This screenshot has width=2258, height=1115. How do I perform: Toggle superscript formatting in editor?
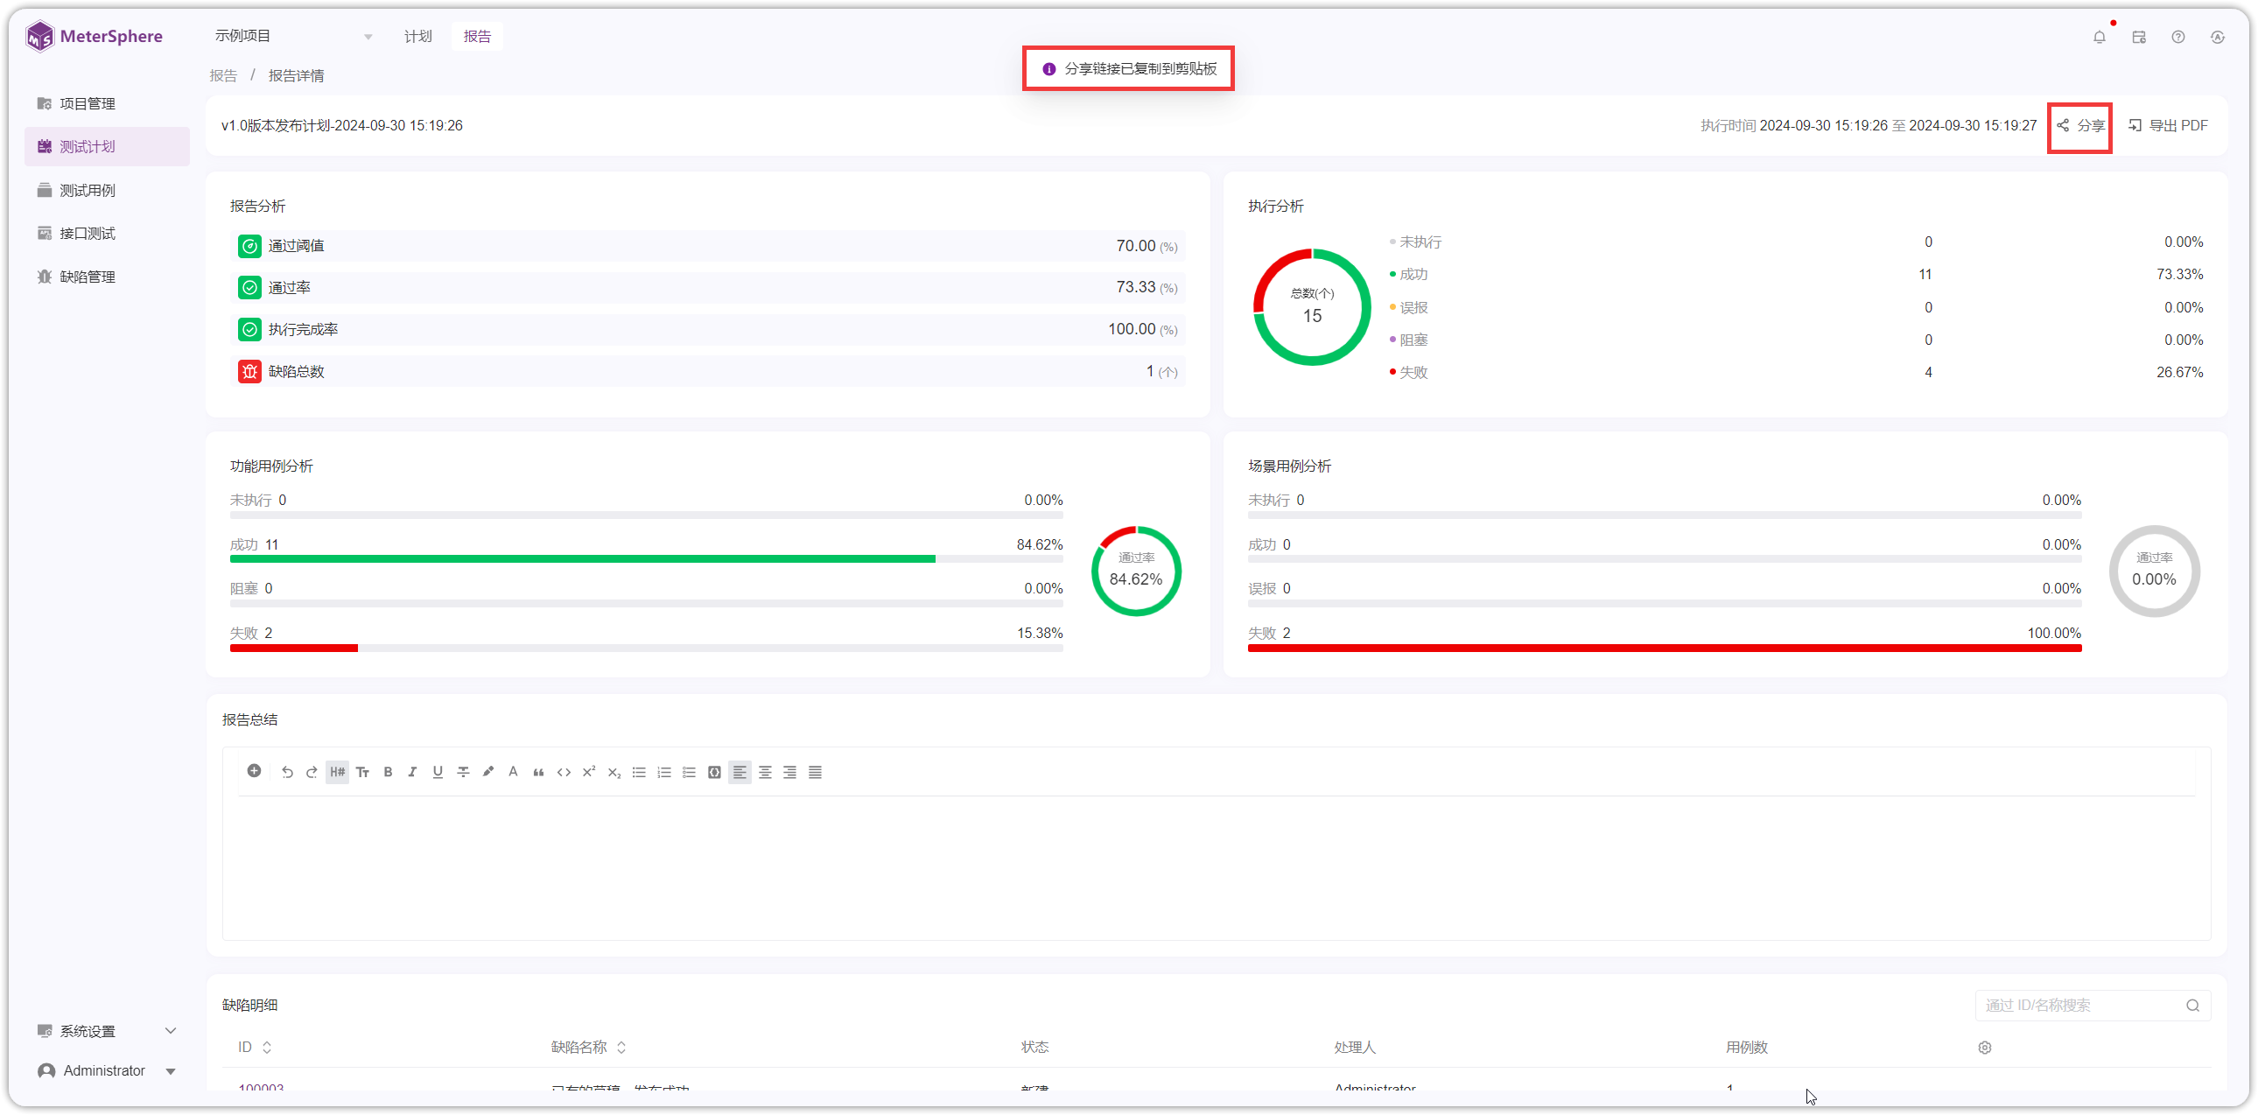tap(589, 772)
